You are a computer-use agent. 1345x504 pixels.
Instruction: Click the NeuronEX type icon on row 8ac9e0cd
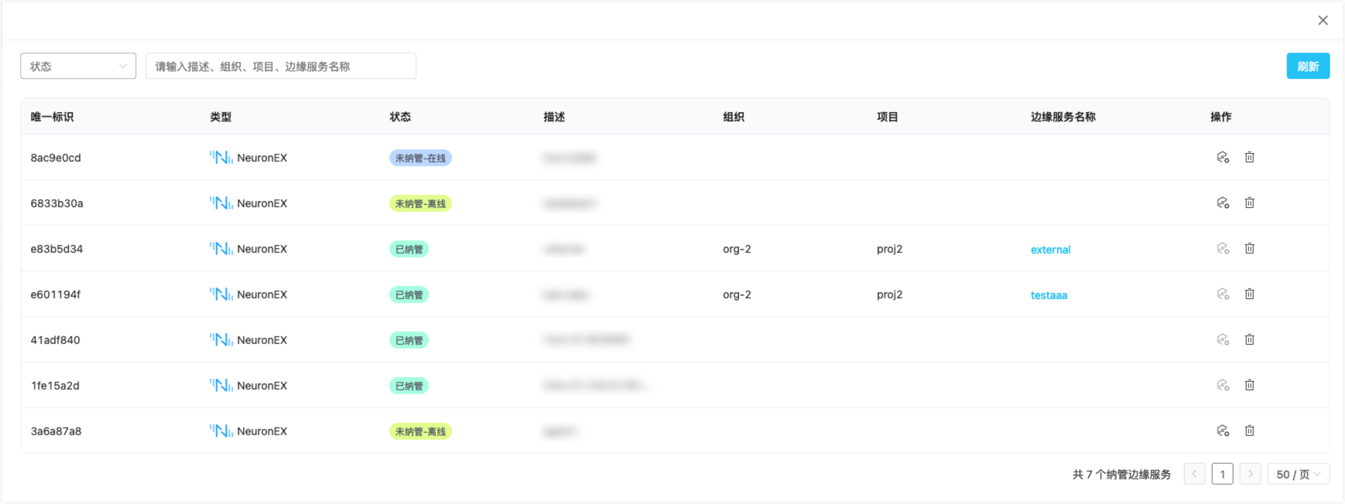pyautogui.click(x=222, y=157)
